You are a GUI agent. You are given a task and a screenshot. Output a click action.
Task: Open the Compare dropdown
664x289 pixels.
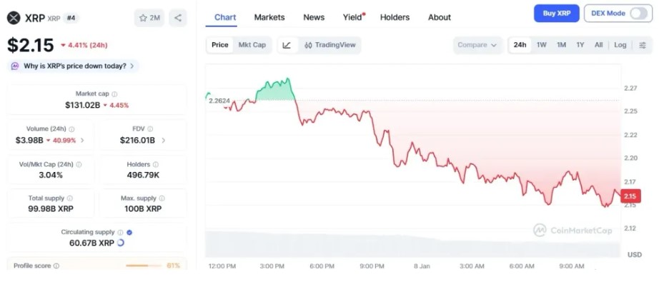click(477, 45)
